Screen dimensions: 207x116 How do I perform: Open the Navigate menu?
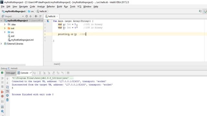pyautogui.click(x=23, y=6)
